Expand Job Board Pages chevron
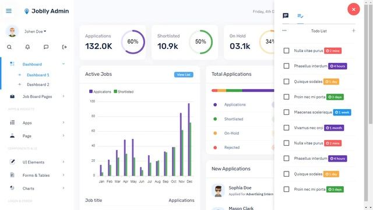Viewport: 373px width, 210px height. click(x=64, y=96)
